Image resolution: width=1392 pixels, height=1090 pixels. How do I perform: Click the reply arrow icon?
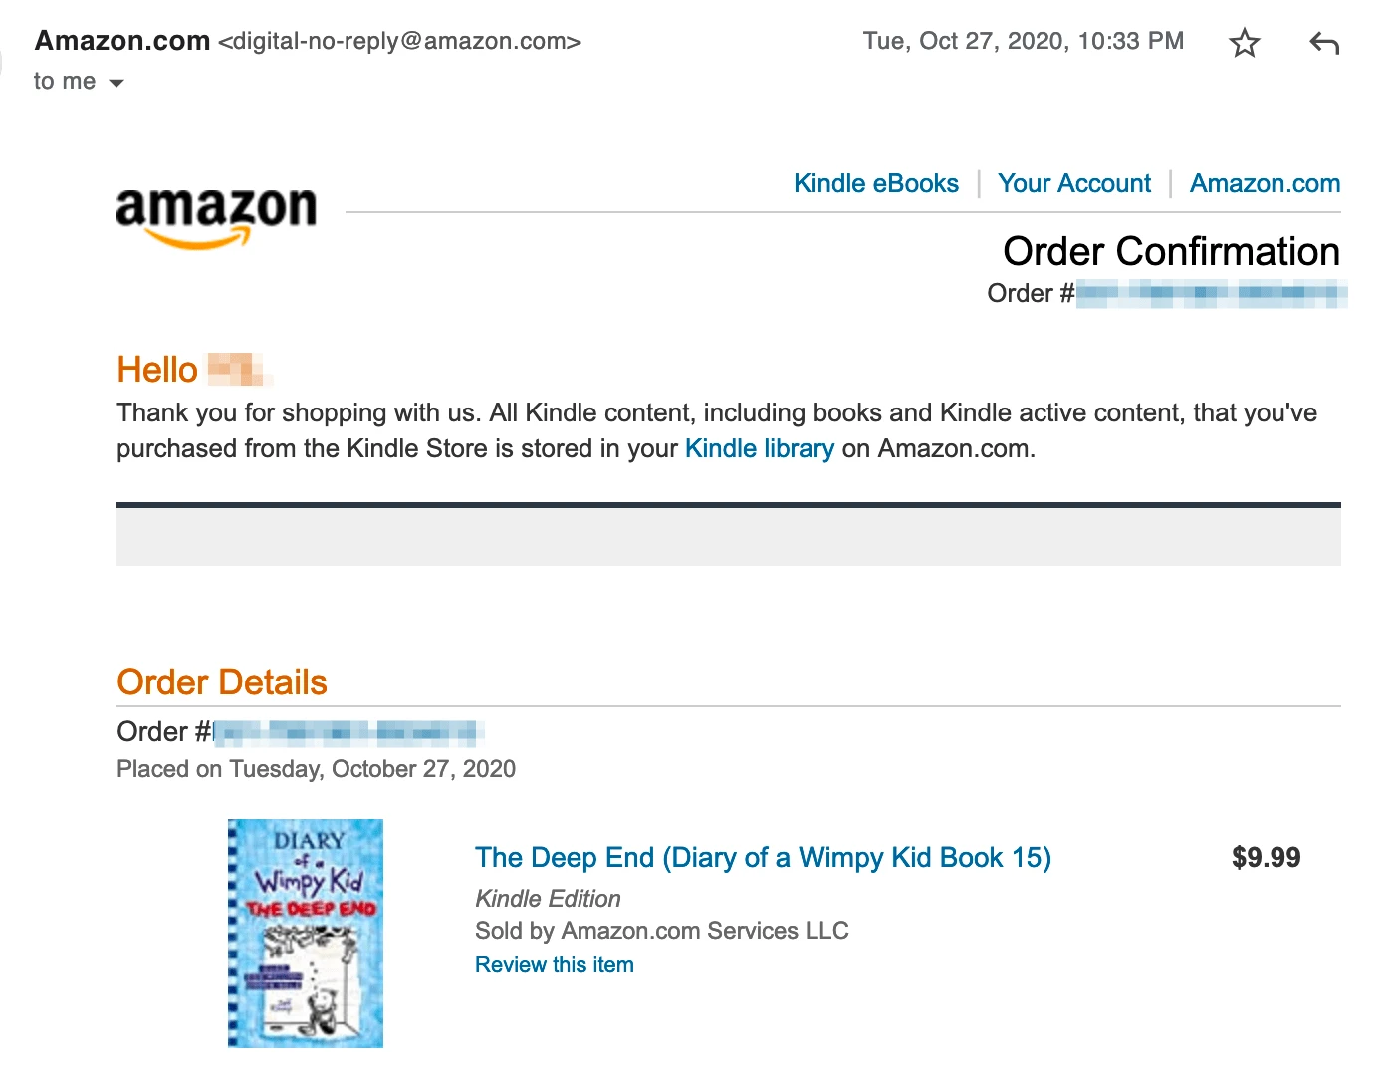1324,43
